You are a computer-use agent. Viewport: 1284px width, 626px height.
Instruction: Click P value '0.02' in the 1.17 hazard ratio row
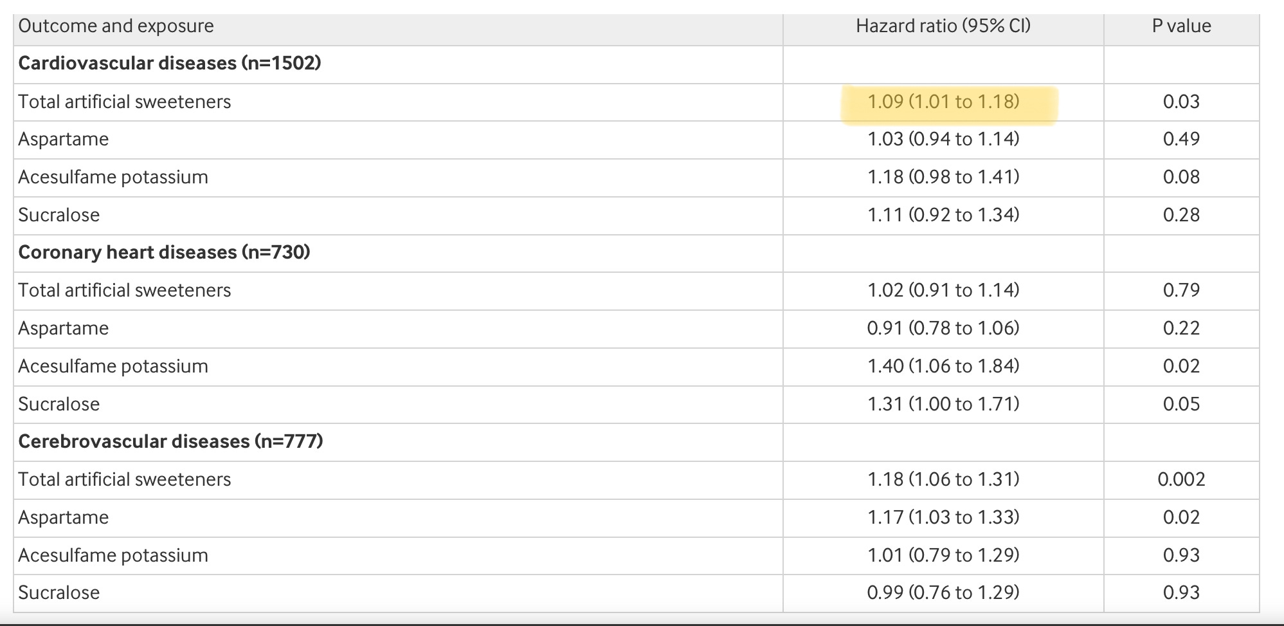coord(1181,517)
